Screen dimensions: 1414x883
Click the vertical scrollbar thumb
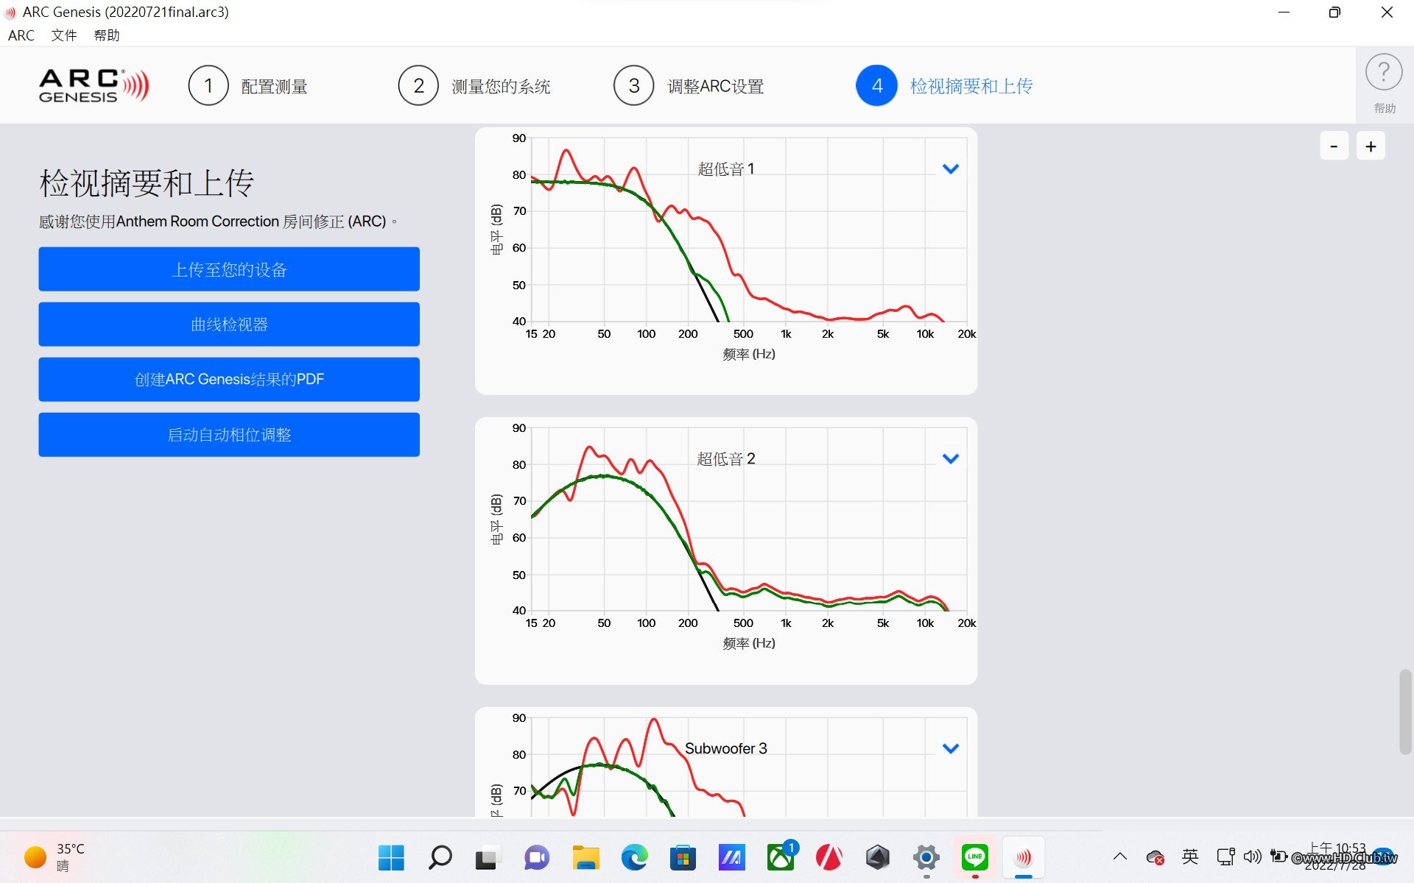coord(1405,712)
